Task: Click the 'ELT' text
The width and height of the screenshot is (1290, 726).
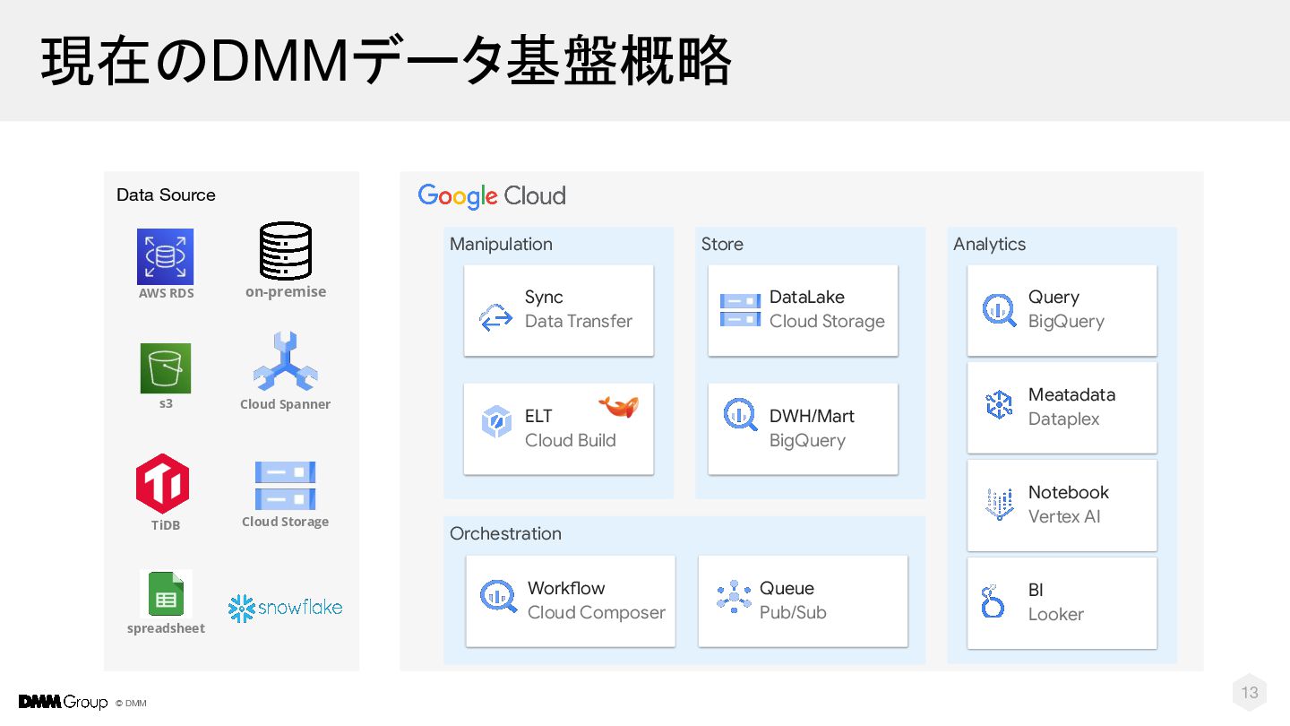Action: coord(538,416)
